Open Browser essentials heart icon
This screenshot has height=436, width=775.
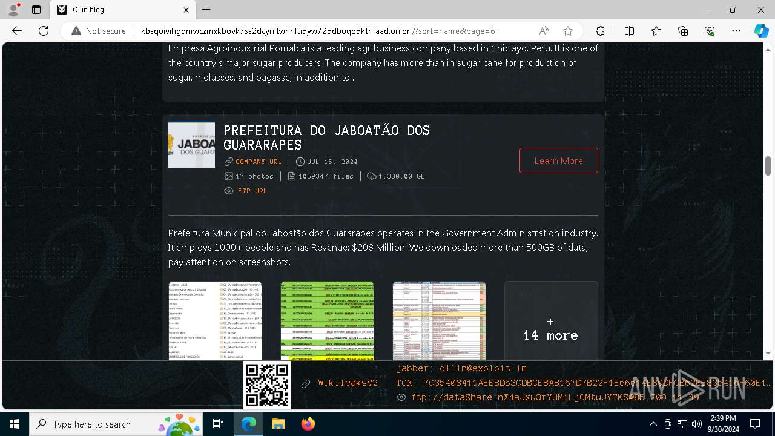point(710,31)
